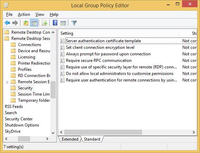Viewport: 200px width, 153px height.
Task: Click folder icon next to Device and Resource
Action: (13, 51)
